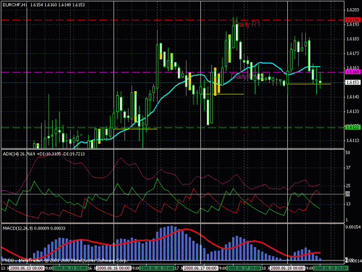Image resolution: width=362 pixels, height=272 pixels.
Task: Select the 2008.06.17 08:00 time marker
Action: pyautogui.click(x=200, y=269)
